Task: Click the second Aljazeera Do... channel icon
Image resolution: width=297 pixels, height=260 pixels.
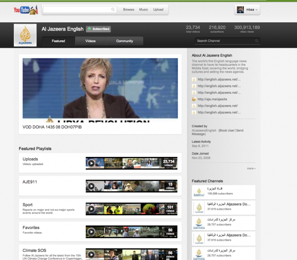Action: (199, 239)
